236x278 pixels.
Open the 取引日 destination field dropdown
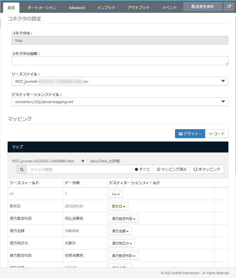tap(119, 206)
